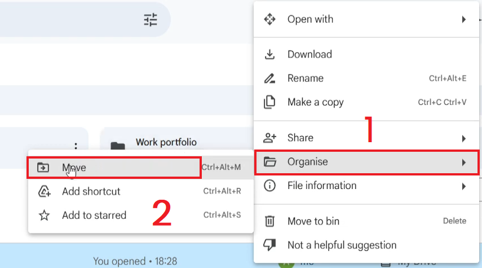This screenshot has height=268, width=482.
Task: Click the Open with arrows icon
Action: (x=269, y=19)
